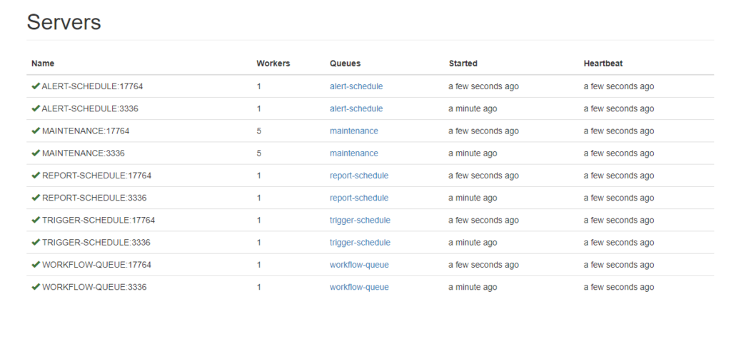The image size is (731, 349).
Task: Follow the trigger-schedule link for TRIGGER-SCHEDULE:17764
Action: (x=360, y=221)
